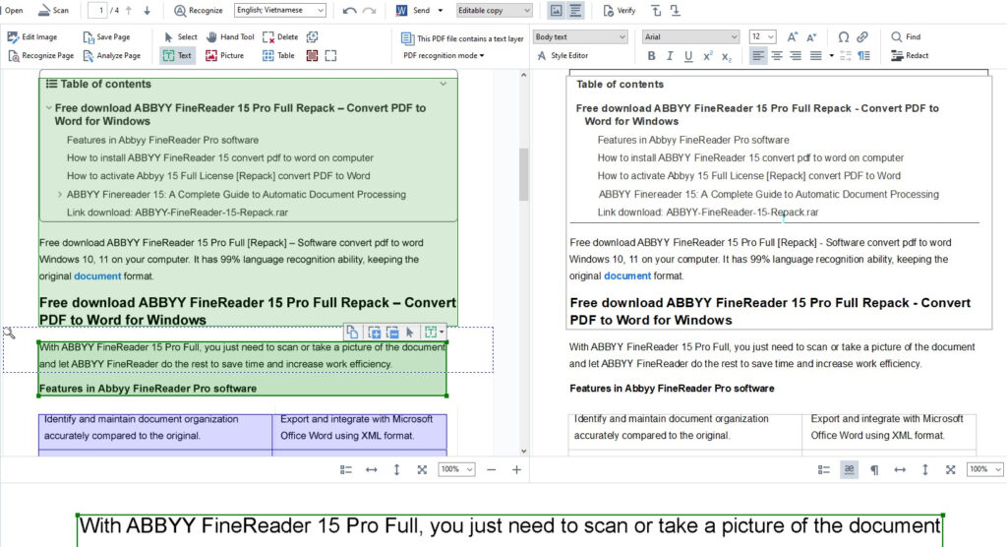The image size is (1007, 547).
Task: Click the Verify button
Action: point(619,11)
